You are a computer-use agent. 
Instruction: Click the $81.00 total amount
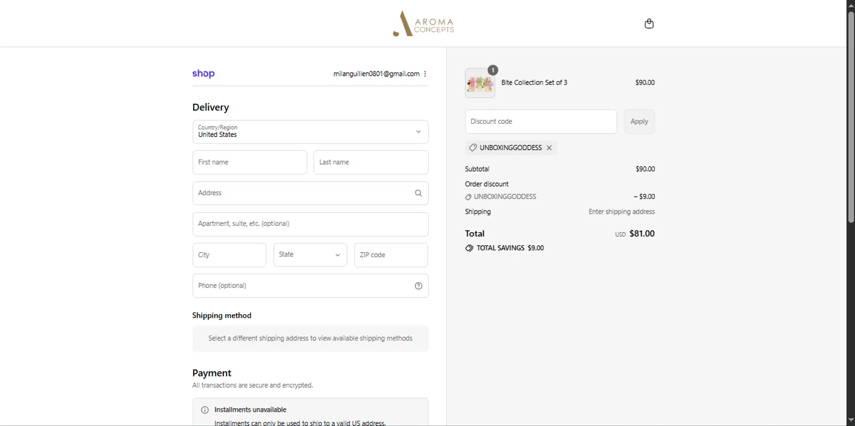642,234
